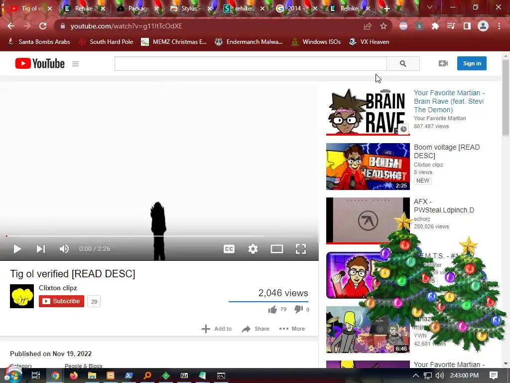Reload the page
The width and height of the screenshot is (510, 383).
43,26
